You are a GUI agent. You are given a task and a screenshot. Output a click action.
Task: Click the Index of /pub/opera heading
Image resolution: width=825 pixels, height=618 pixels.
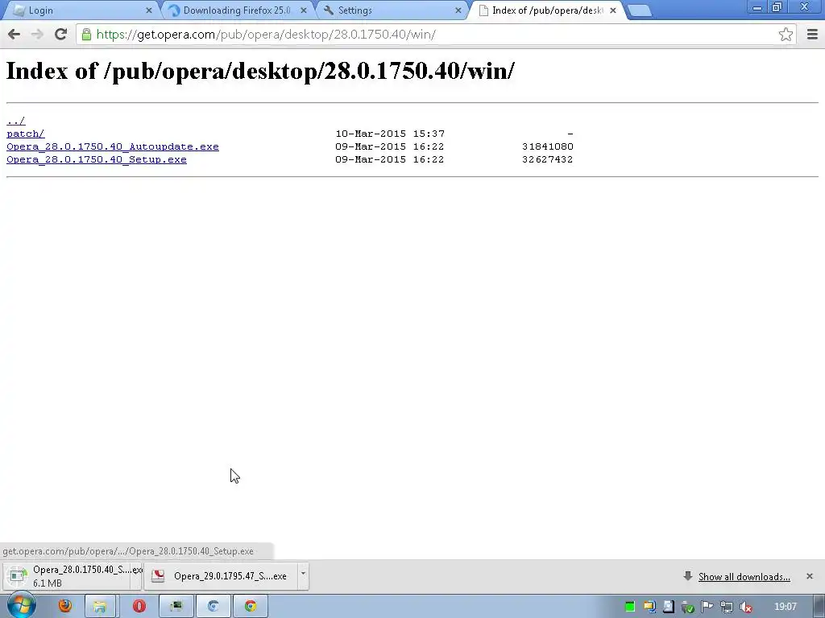(260, 71)
